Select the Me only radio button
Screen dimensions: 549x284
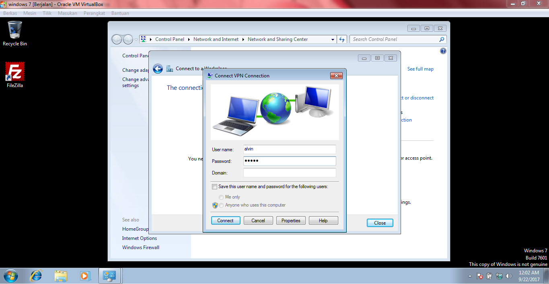pos(221,197)
